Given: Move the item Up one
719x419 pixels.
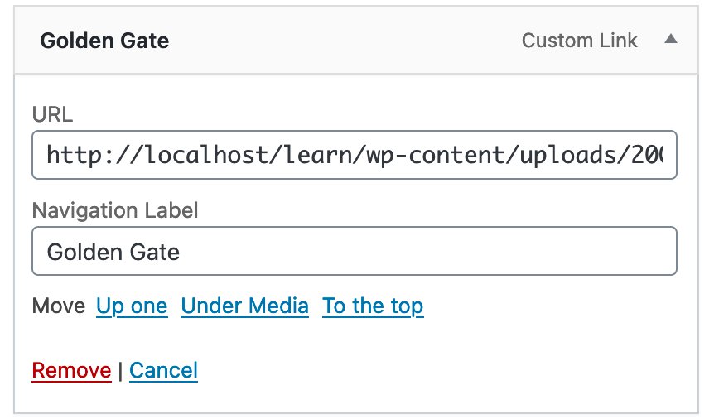Looking at the screenshot, I should click(132, 306).
